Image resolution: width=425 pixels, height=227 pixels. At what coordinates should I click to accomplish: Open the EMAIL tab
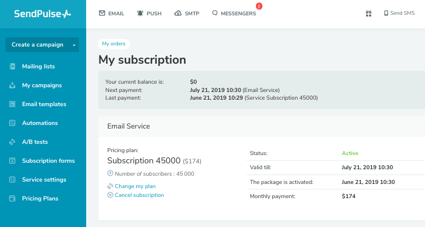point(111,14)
